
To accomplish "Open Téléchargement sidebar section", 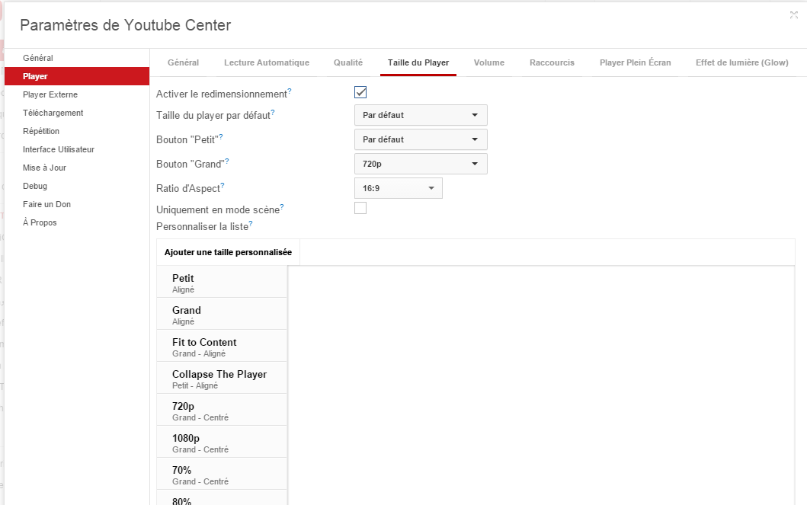I will [77, 113].
